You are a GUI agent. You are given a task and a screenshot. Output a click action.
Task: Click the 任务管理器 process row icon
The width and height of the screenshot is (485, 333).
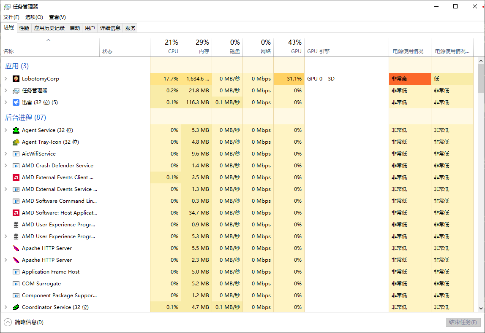(16, 91)
